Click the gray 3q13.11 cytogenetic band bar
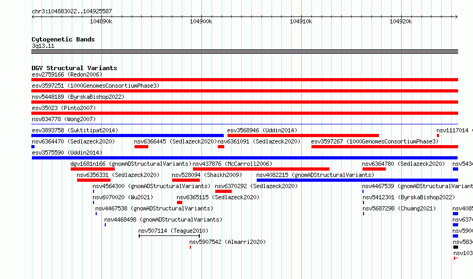 (244, 52)
